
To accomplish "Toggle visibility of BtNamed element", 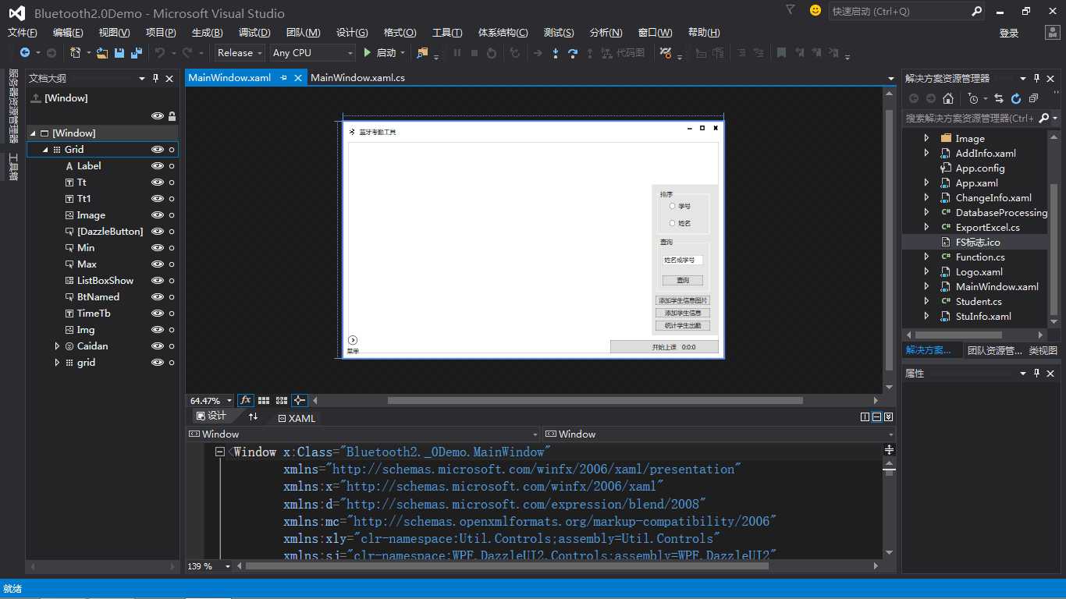I will (158, 297).
